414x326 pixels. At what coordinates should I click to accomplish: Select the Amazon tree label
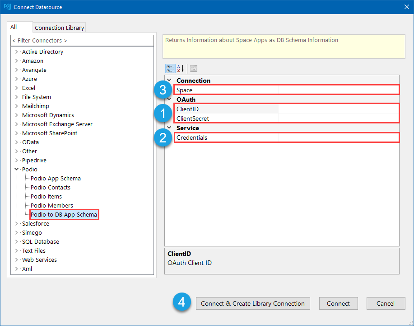click(x=33, y=61)
